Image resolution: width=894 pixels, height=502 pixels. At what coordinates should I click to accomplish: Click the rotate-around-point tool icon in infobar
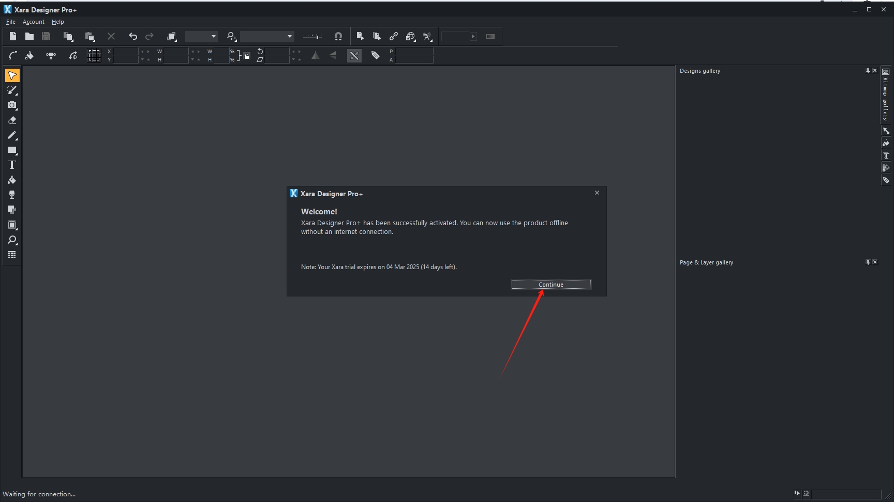tap(73, 56)
